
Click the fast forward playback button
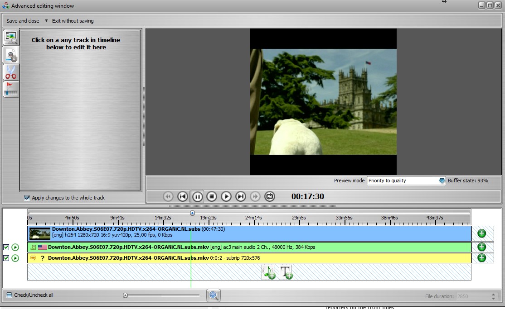pos(255,196)
